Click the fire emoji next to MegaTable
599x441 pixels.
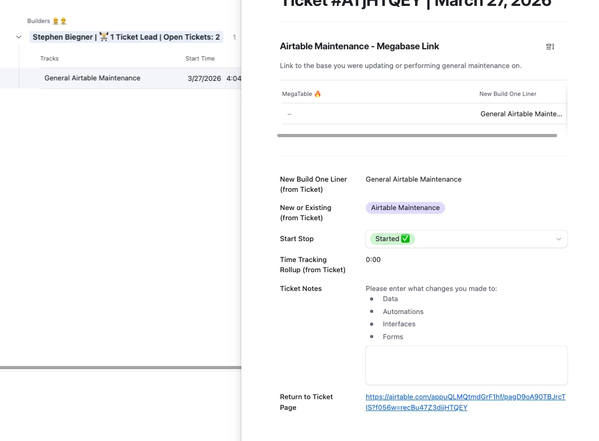[317, 94]
